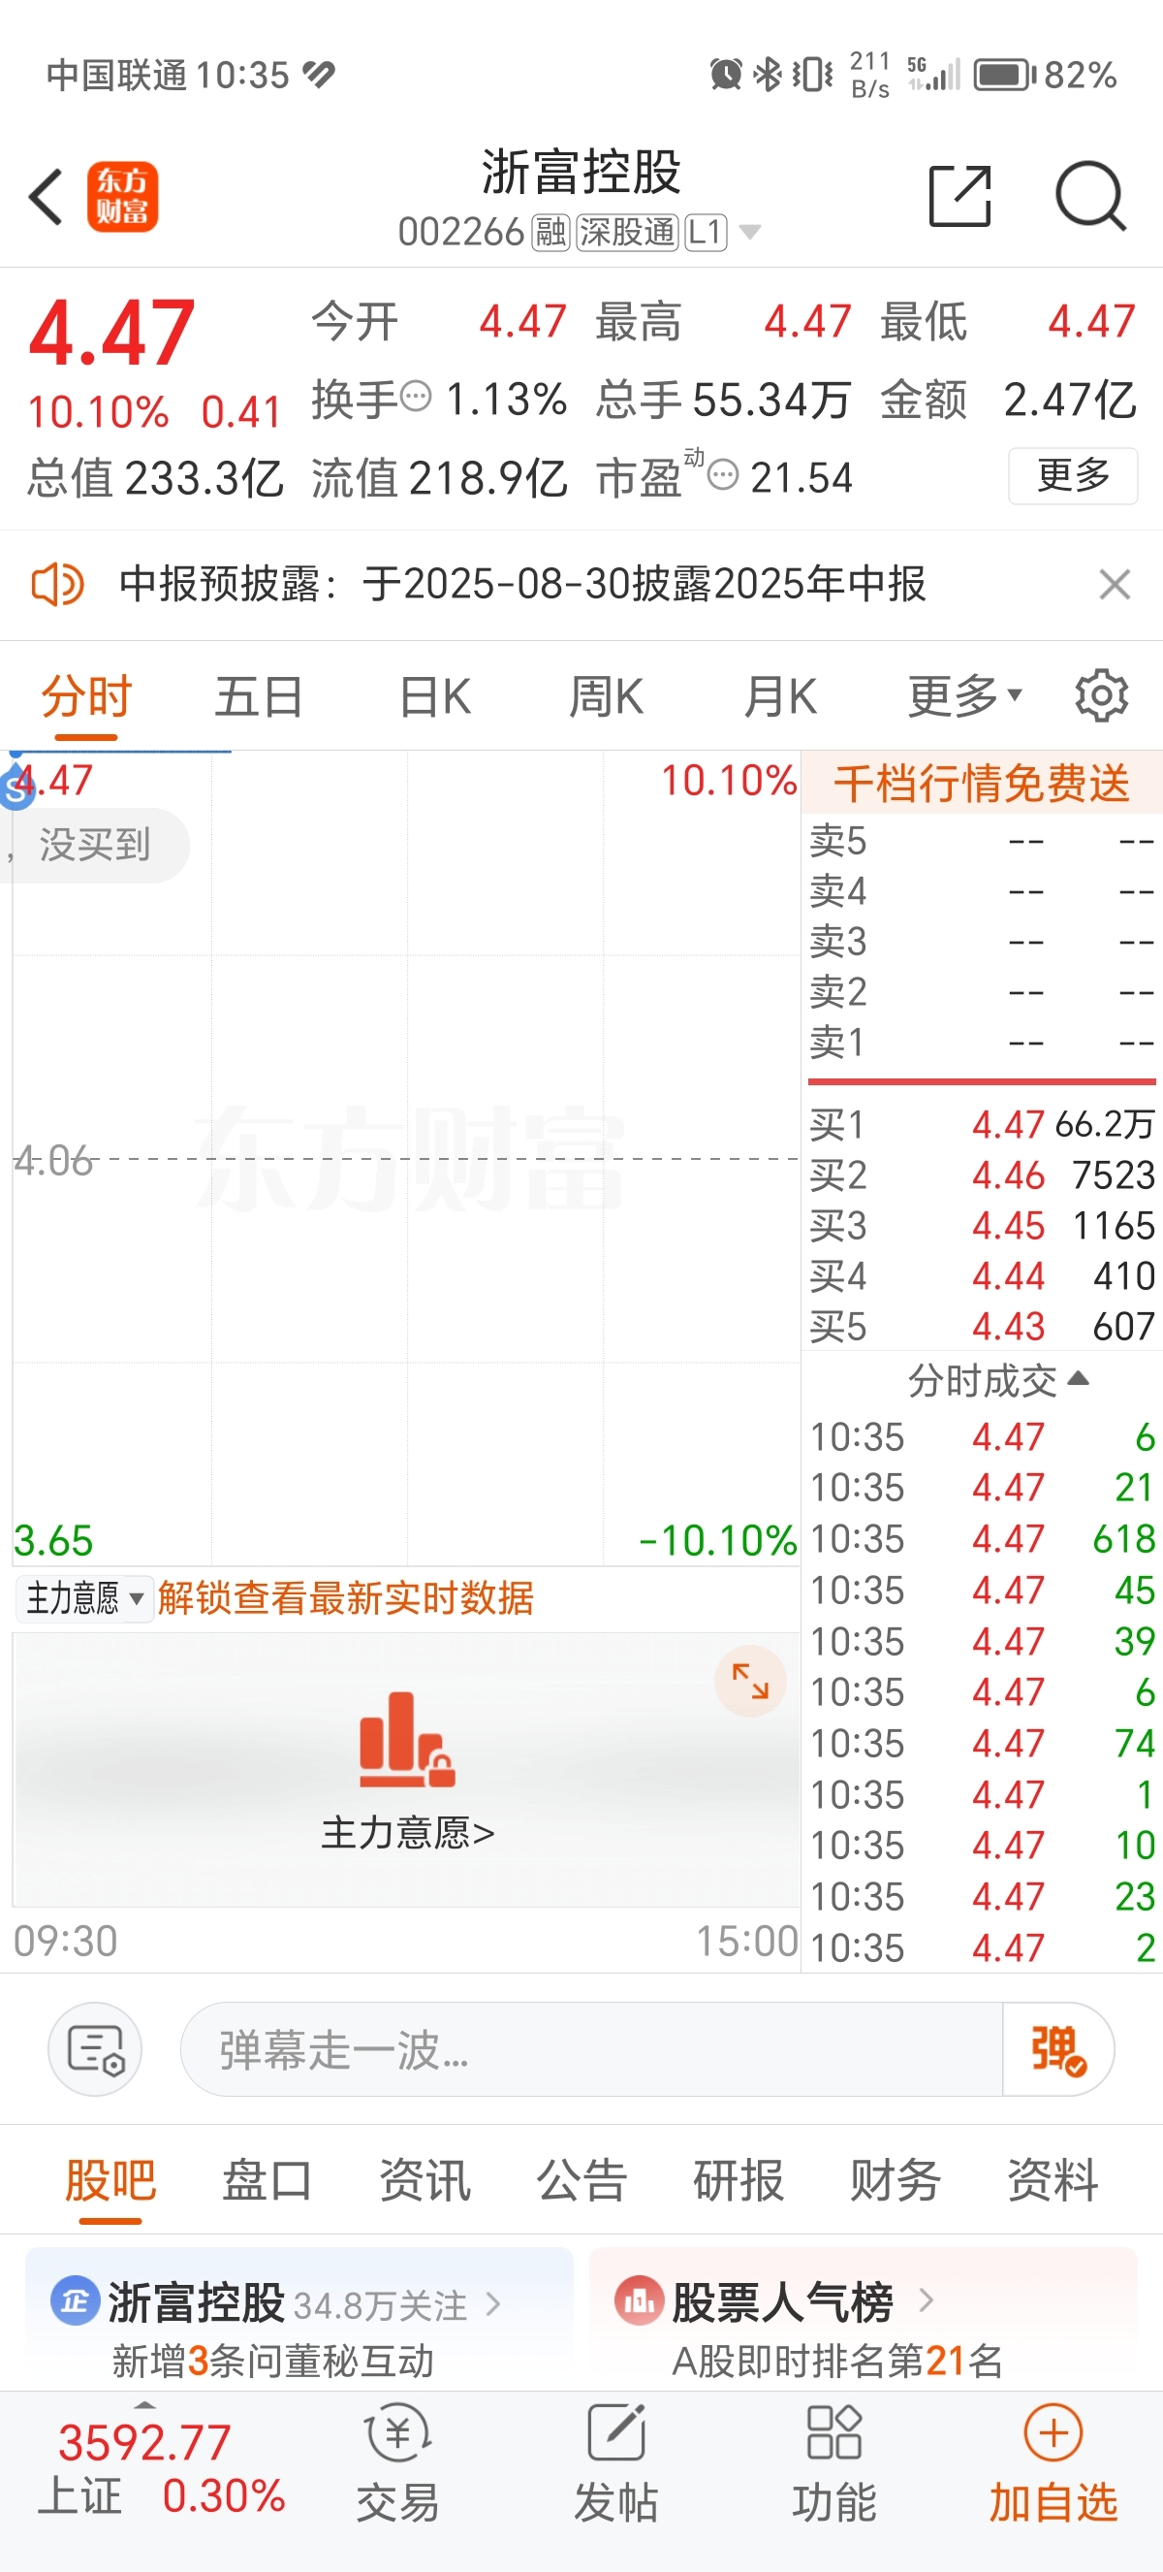Tap the announcement speaker icon
The width and height of the screenshot is (1163, 2572).
[57, 584]
